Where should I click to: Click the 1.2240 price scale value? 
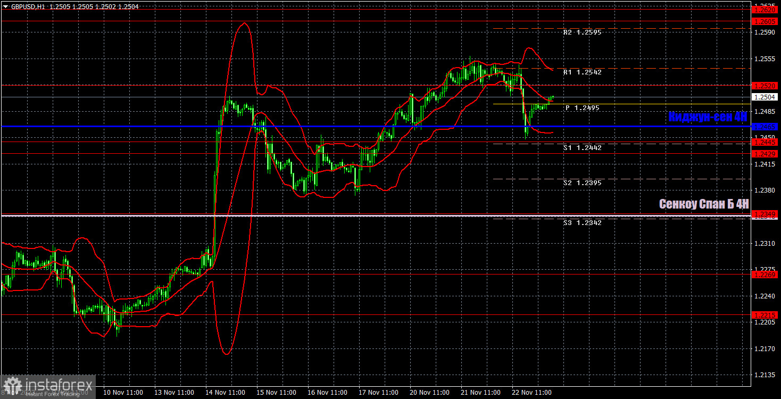pyautogui.click(x=764, y=296)
